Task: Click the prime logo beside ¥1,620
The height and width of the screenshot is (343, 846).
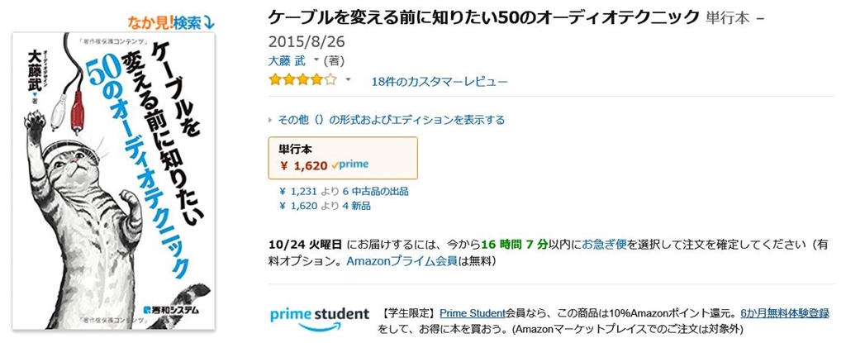Action: 350,164
